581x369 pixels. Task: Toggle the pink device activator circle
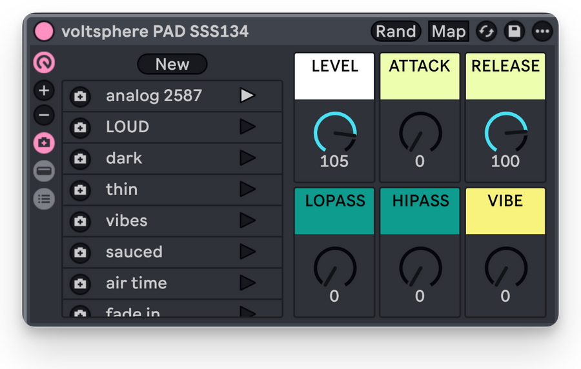point(44,31)
